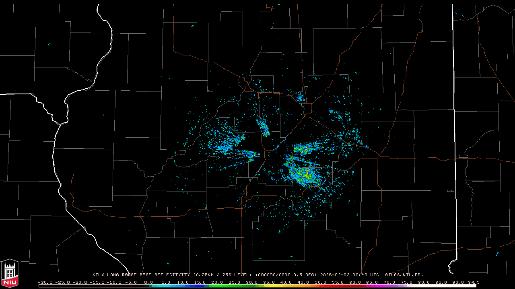Click the NIU castle logo

pyautogui.click(x=10, y=270)
